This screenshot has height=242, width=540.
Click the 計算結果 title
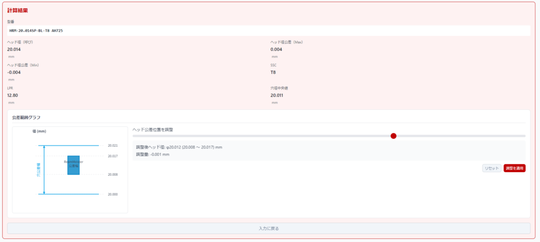(18, 11)
